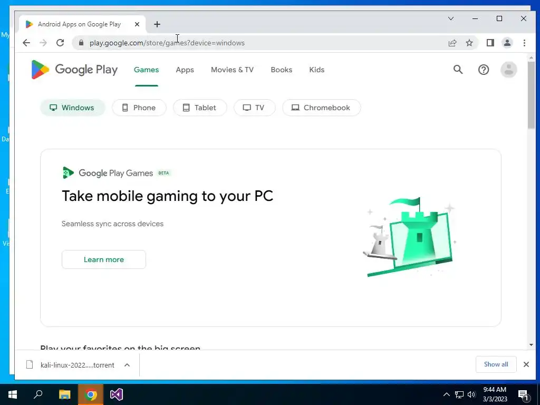Select the Phone device filter
540x405 pixels.
[139, 108]
